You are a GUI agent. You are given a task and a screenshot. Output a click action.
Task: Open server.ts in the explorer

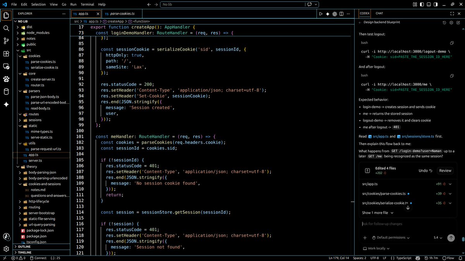coord(35,160)
